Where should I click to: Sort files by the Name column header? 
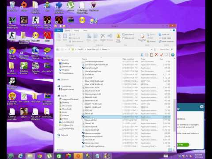pyautogui.click(x=84, y=59)
